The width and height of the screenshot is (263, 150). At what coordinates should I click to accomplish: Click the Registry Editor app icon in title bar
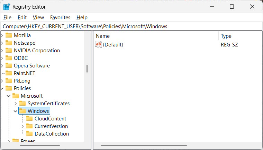[7, 7]
